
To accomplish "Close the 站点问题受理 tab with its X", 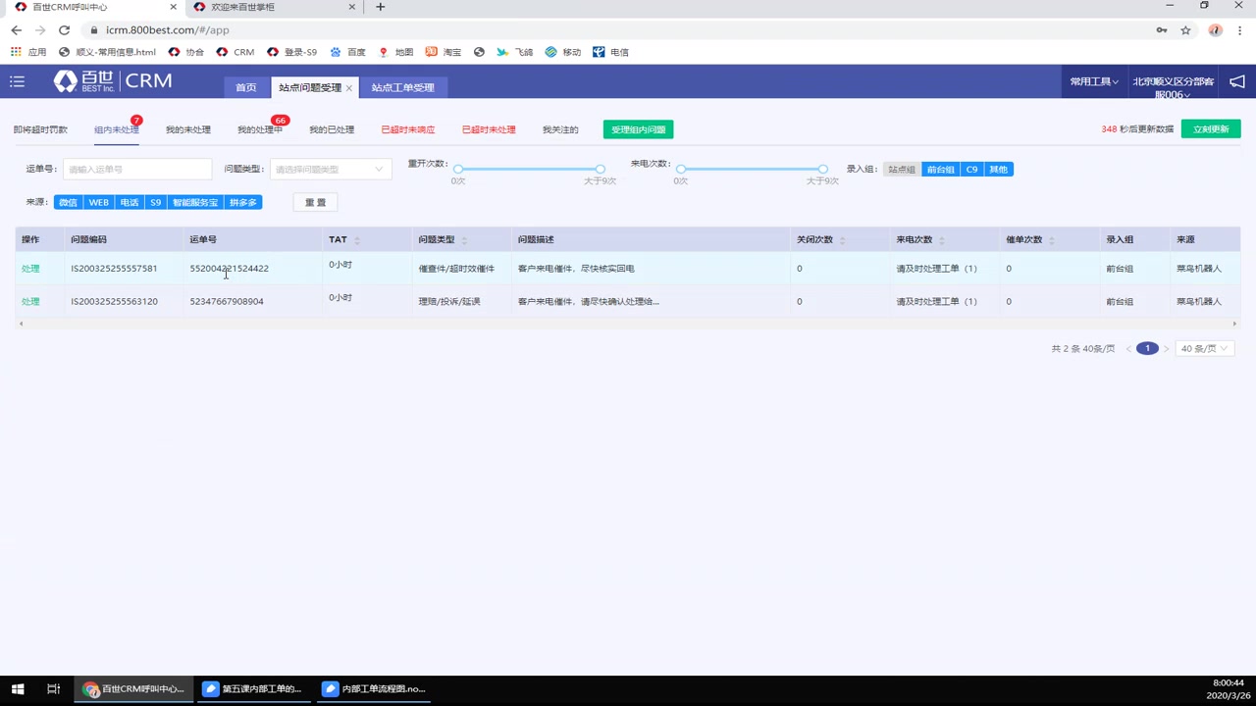I will [349, 88].
